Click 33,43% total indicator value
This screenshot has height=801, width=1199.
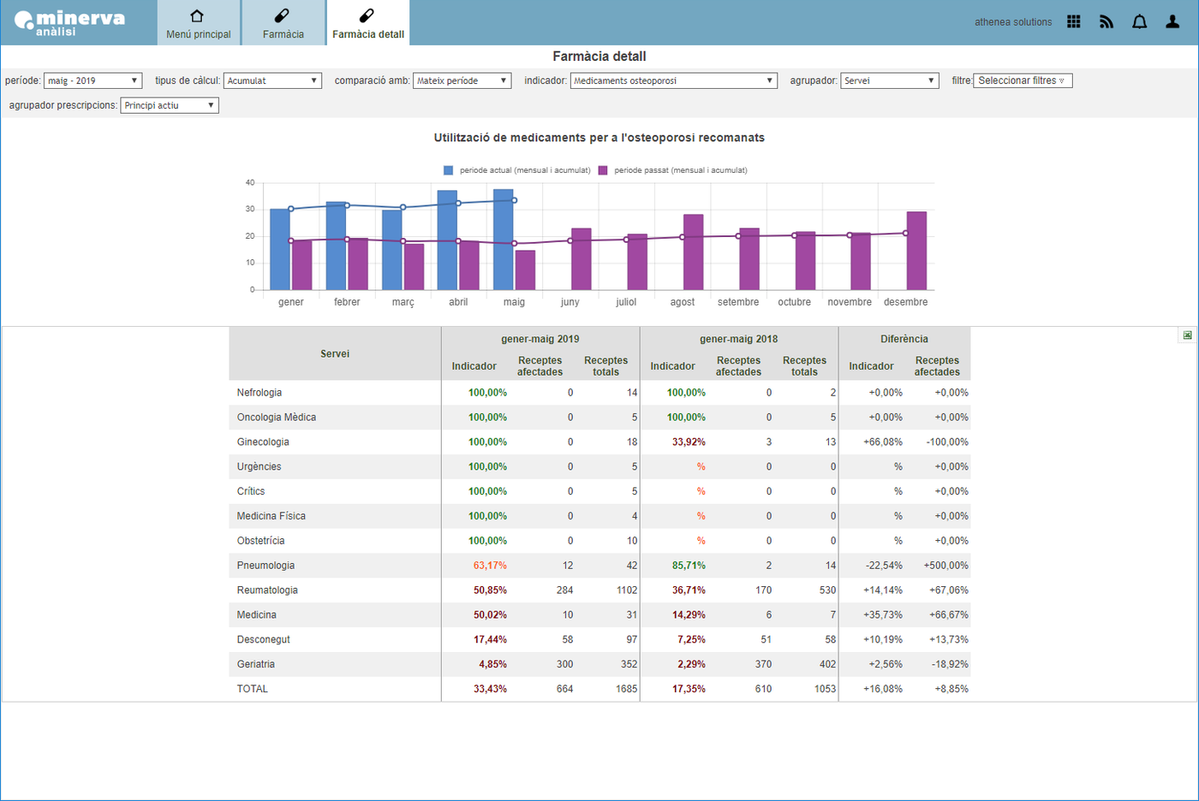point(490,689)
